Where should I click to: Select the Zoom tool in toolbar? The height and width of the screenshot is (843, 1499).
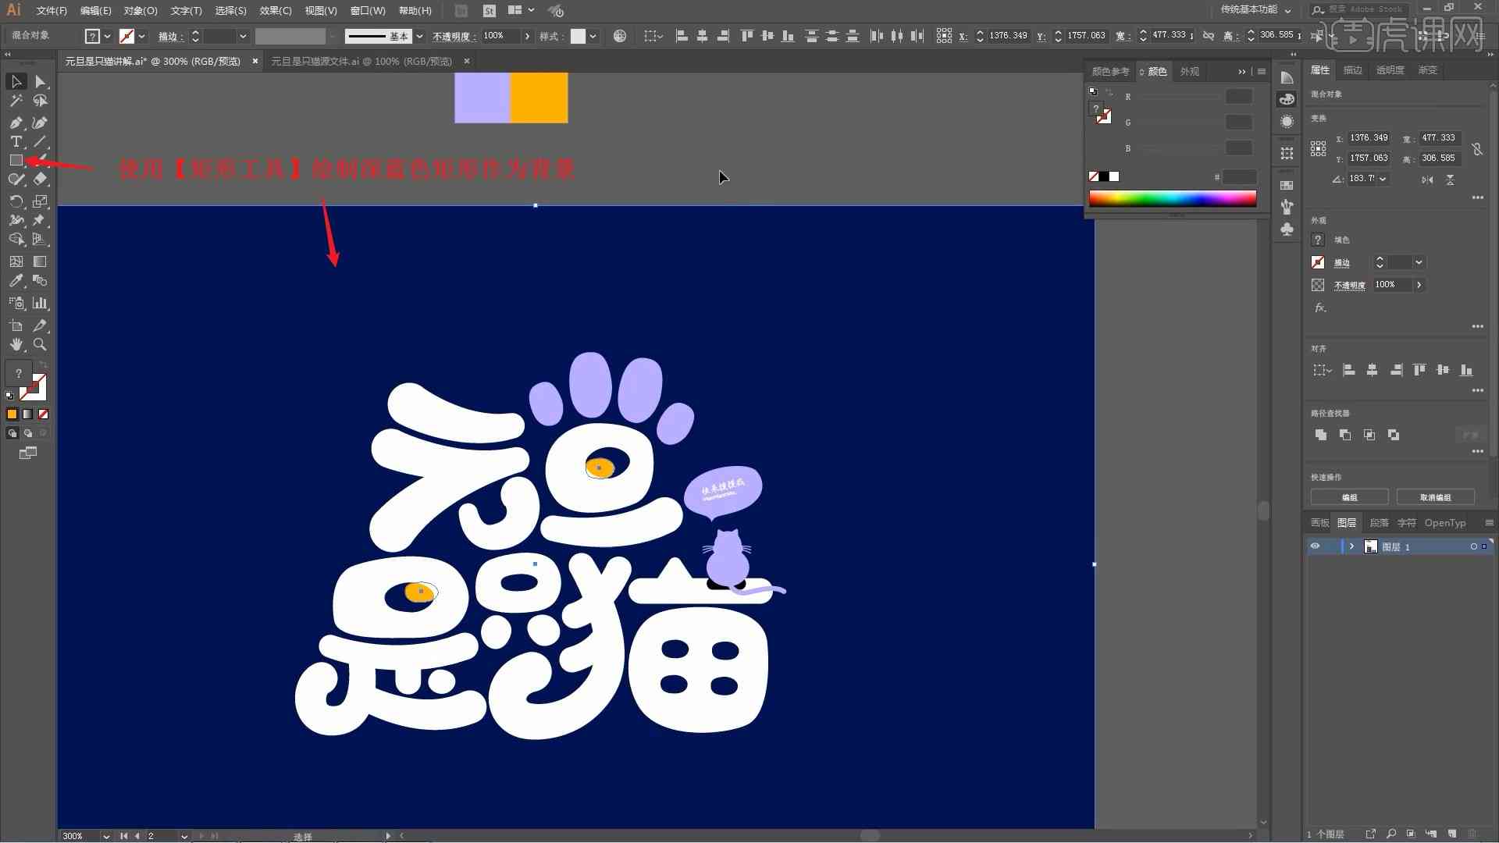click(40, 343)
